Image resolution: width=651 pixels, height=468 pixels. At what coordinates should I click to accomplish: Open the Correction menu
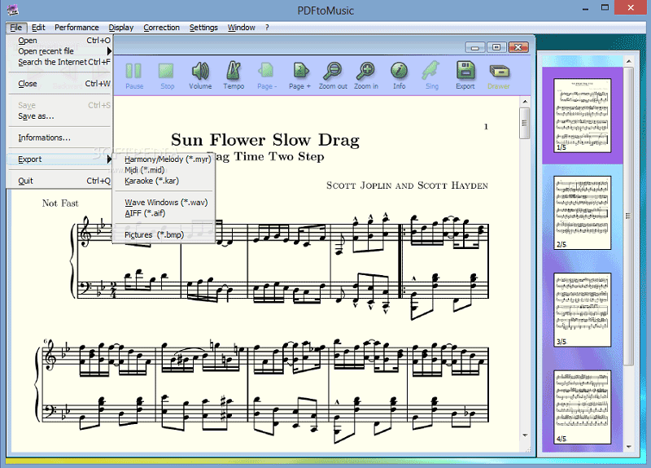[161, 28]
